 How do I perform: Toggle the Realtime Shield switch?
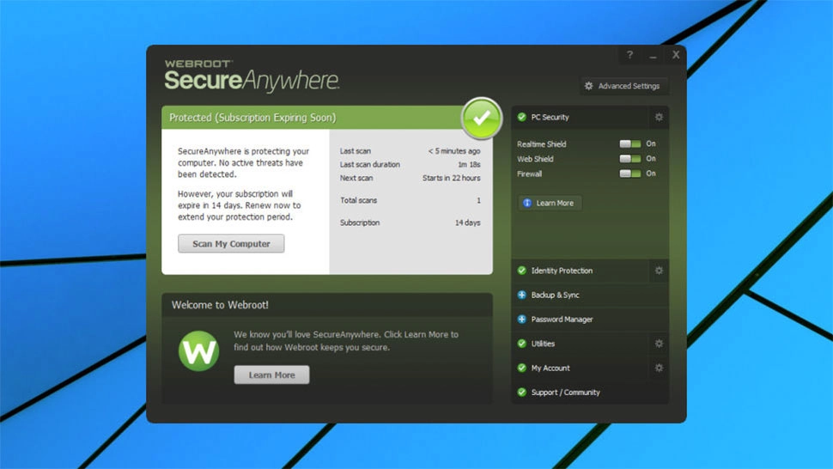[x=630, y=144]
